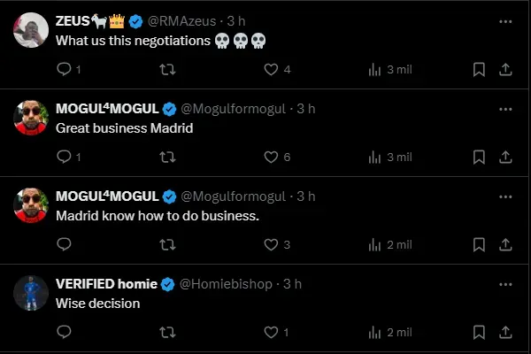Share the "Wise decision" tweet

tap(505, 332)
